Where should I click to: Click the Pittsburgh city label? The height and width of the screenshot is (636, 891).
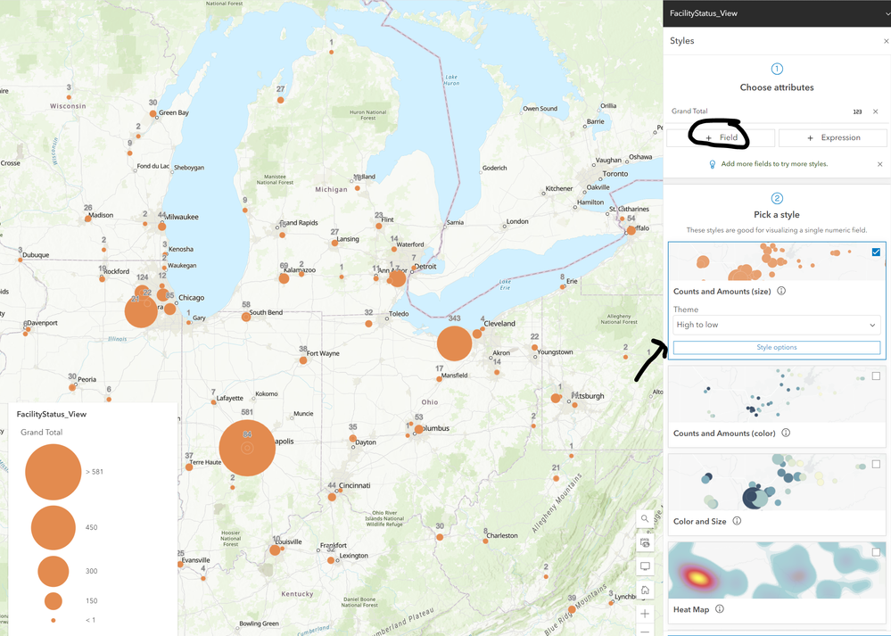(588, 395)
